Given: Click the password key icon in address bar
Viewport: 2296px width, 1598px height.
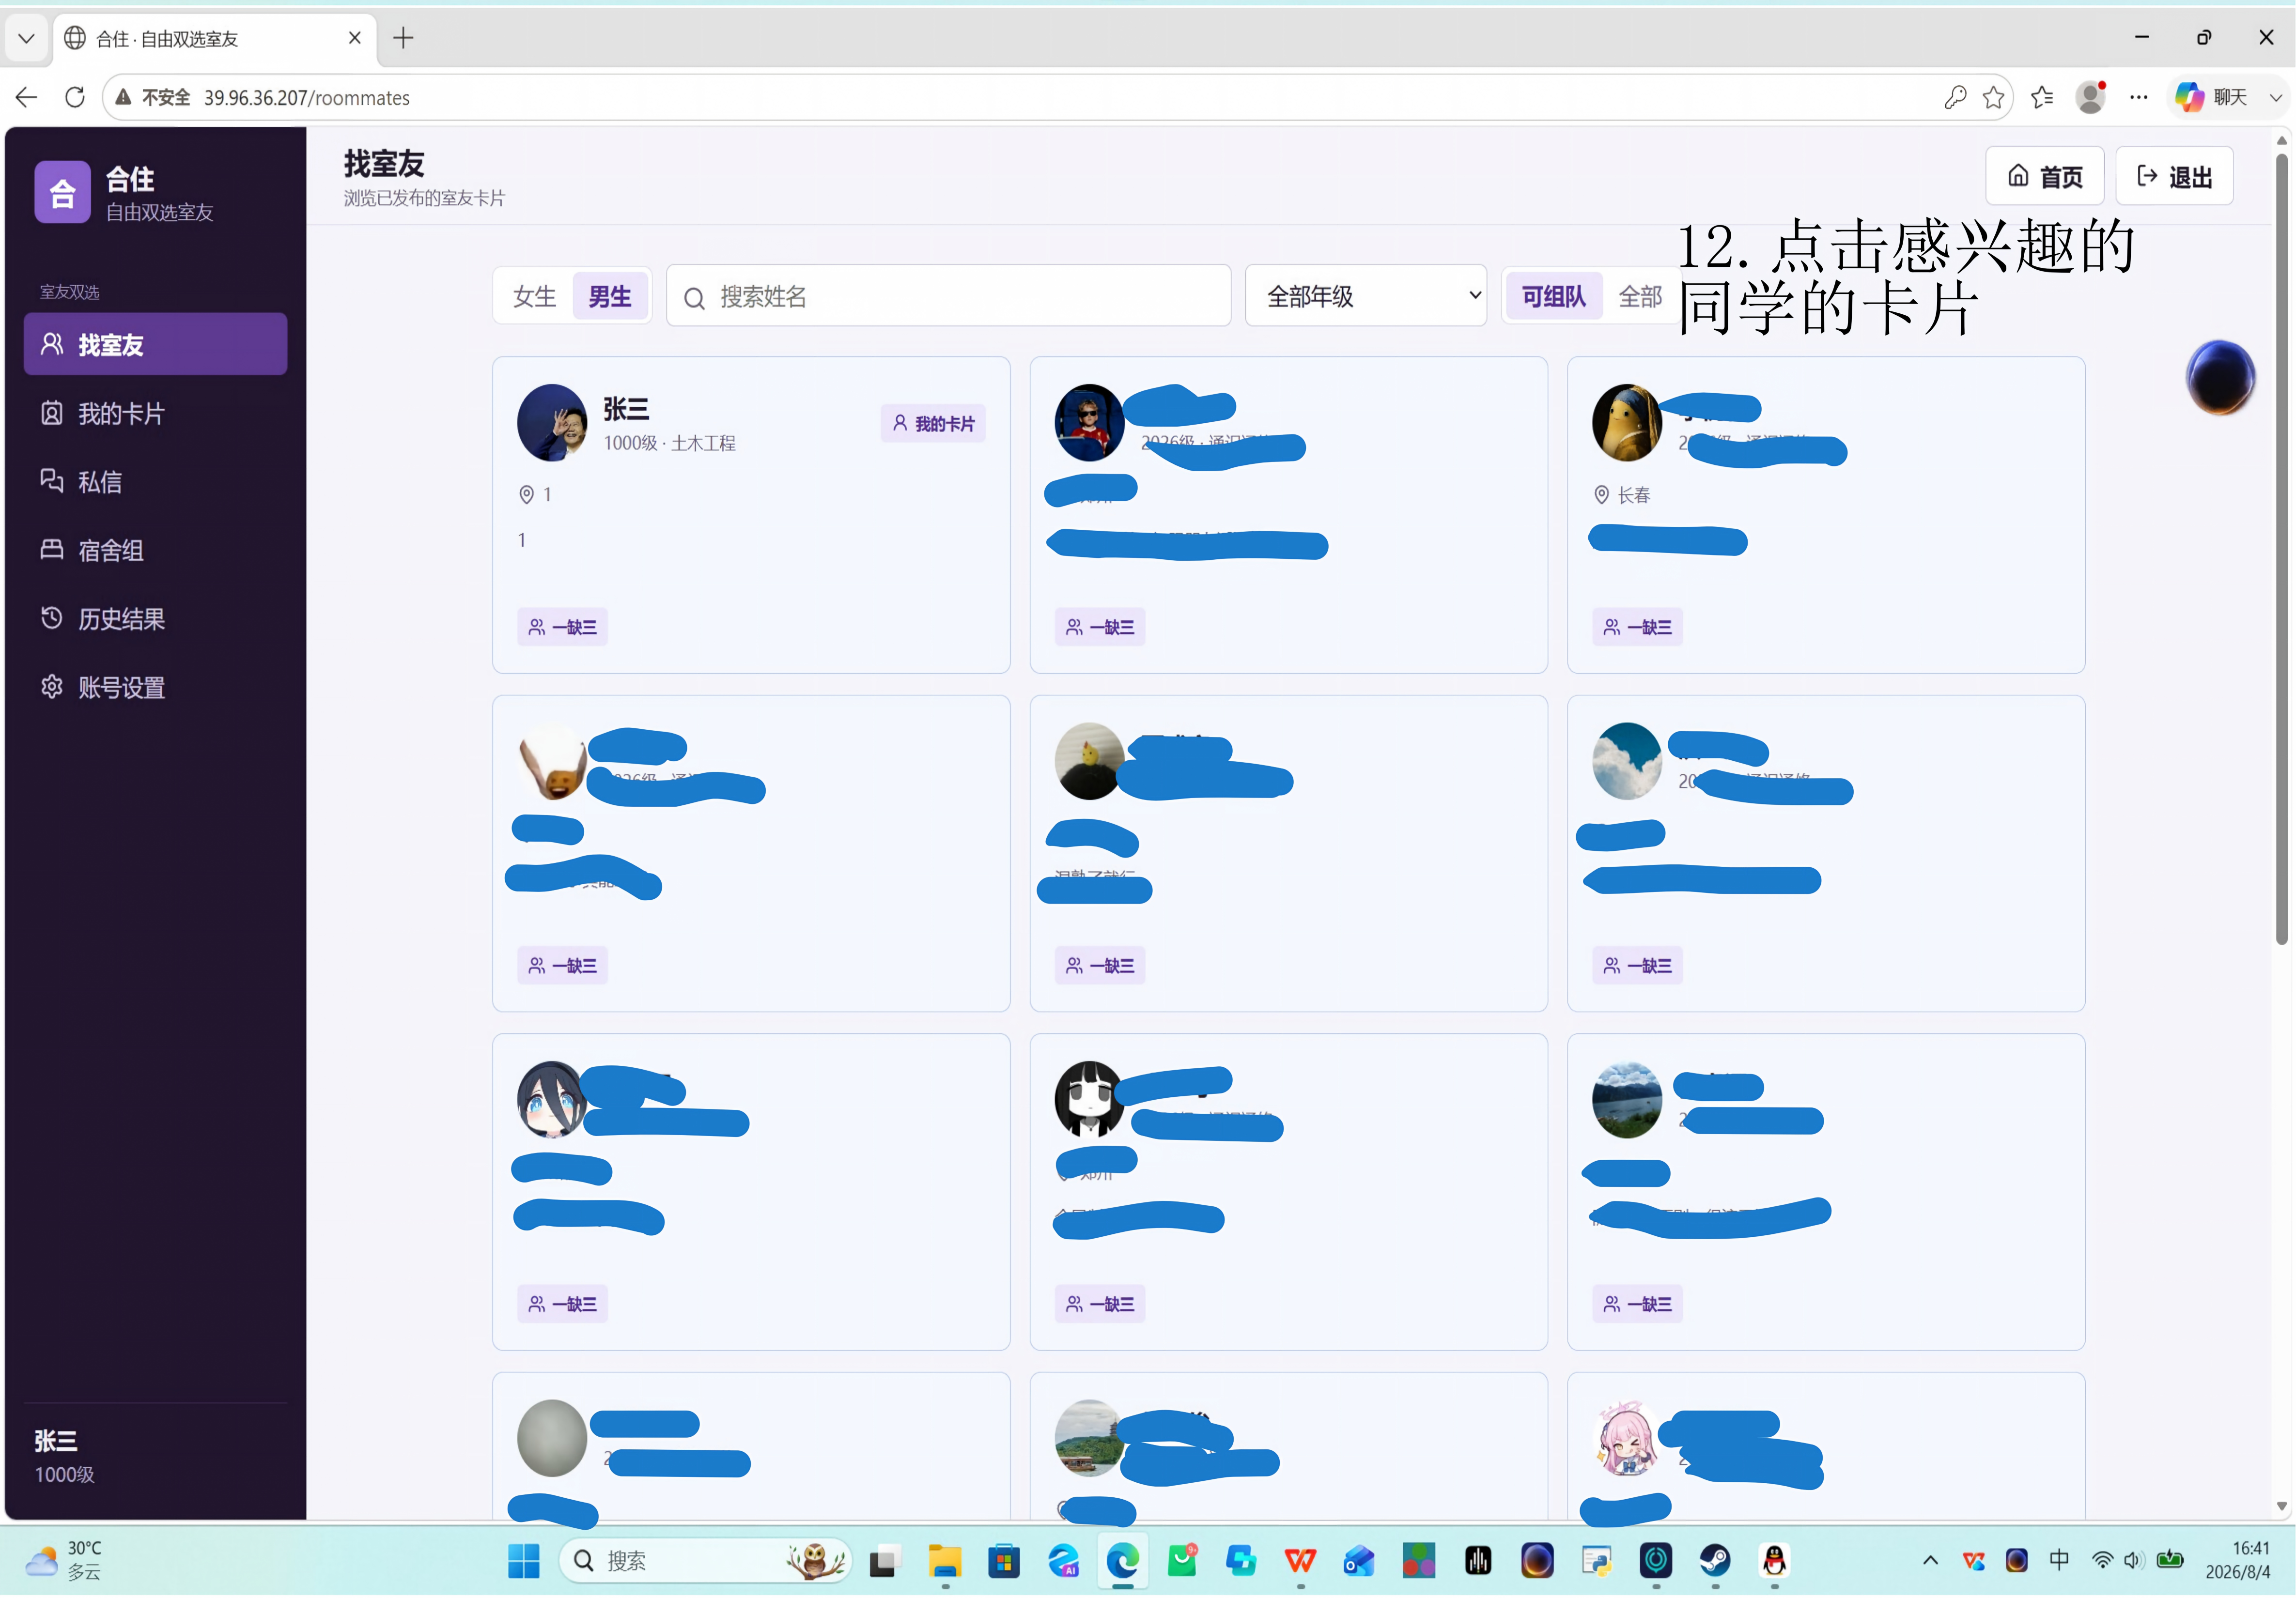Looking at the screenshot, I should (x=1954, y=97).
